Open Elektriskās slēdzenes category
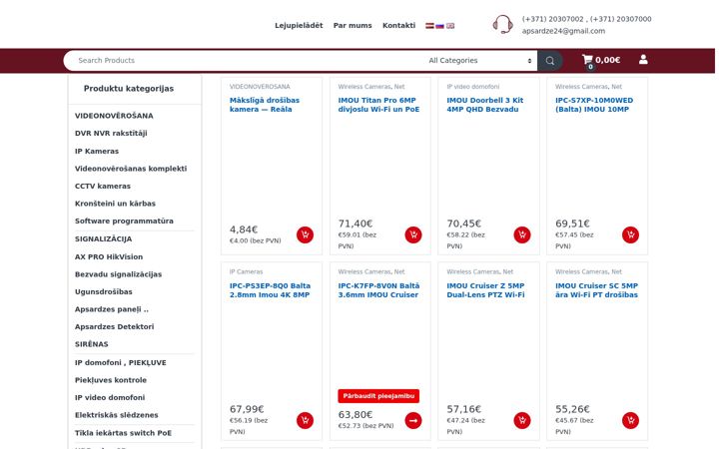 [117, 415]
